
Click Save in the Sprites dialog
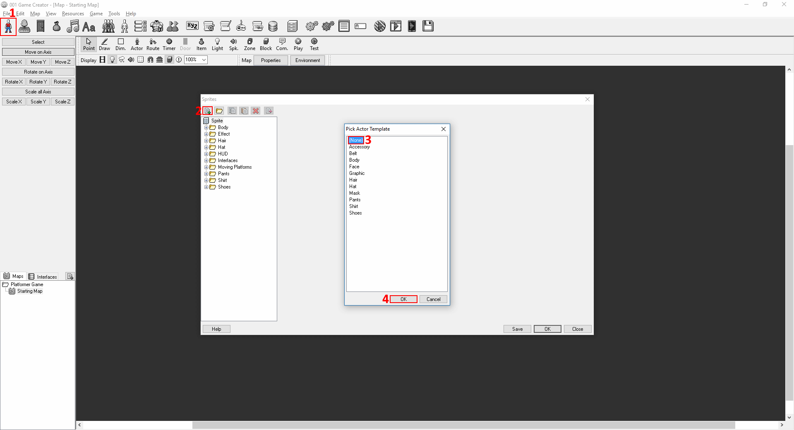click(517, 329)
